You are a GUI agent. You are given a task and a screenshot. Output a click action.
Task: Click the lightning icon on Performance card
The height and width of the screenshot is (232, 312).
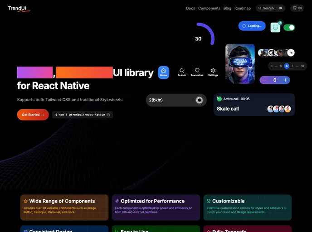[x=117, y=201]
